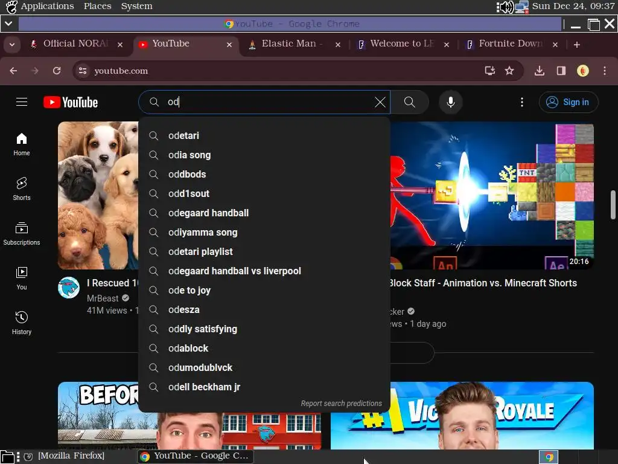Click Report search predictions link
This screenshot has width=618, height=464.
tap(342, 403)
